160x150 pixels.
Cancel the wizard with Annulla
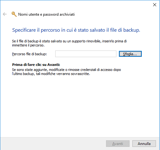point(144,144)
